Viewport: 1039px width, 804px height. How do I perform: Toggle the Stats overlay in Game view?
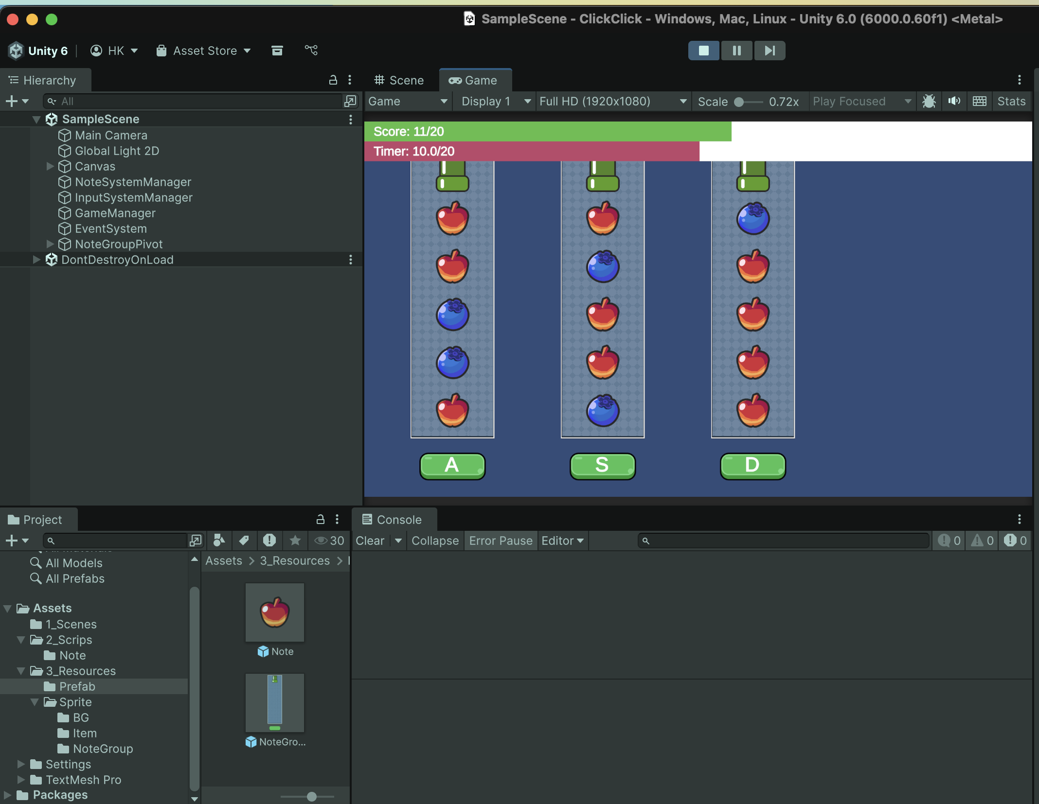pyautogui.click(x=1011, y=101)
